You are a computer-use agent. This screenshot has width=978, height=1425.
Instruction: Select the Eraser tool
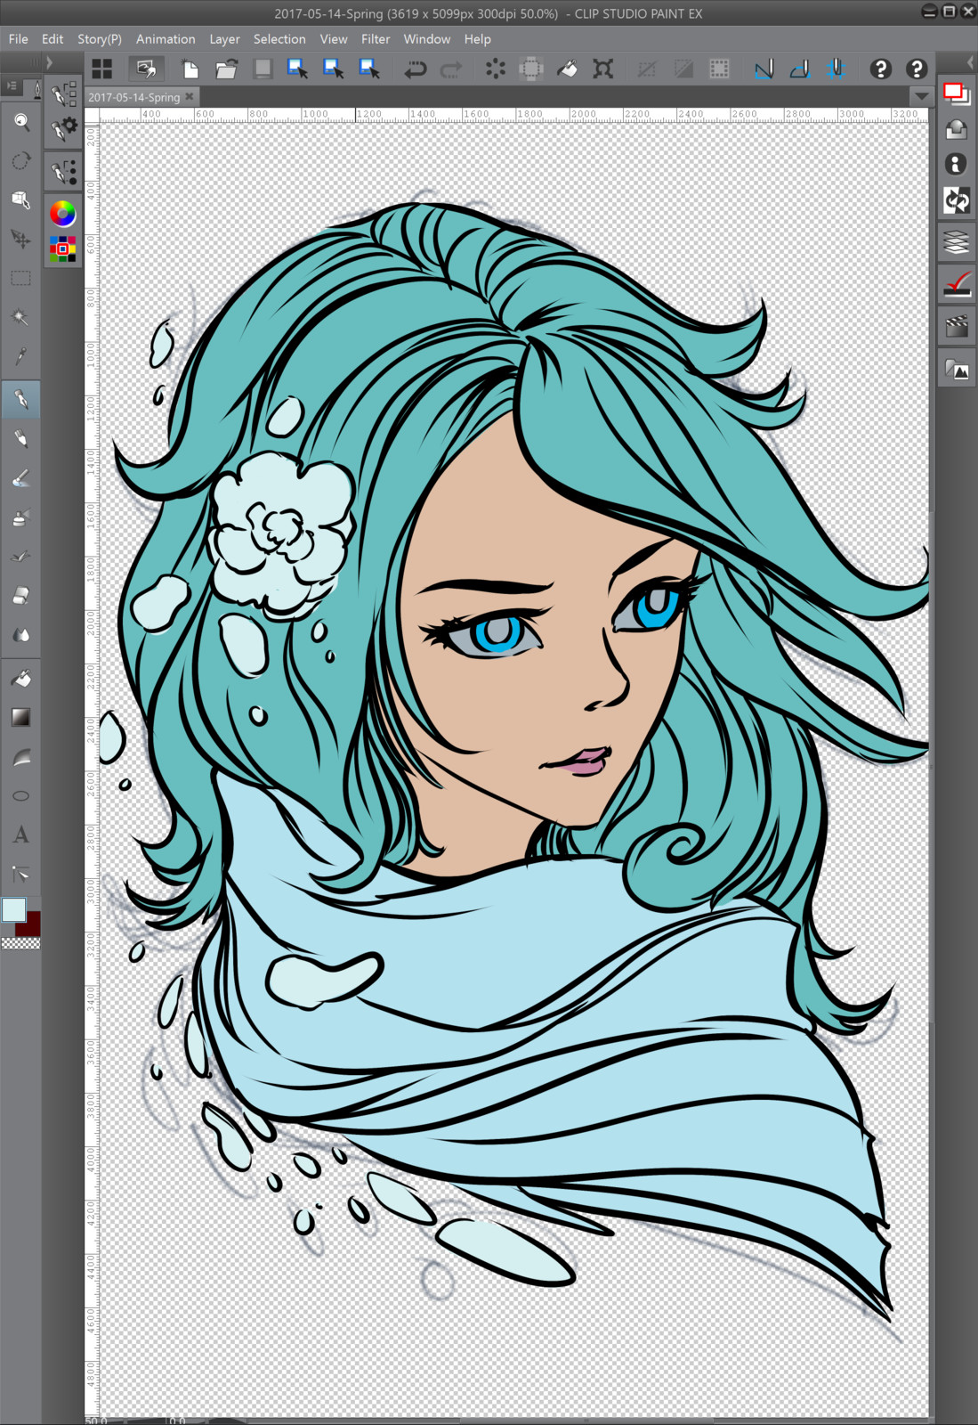[x=20, y=596]
